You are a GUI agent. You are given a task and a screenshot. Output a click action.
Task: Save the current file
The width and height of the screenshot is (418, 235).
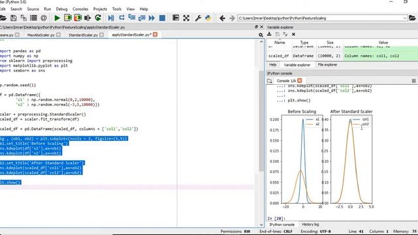[x=13, y=18]
